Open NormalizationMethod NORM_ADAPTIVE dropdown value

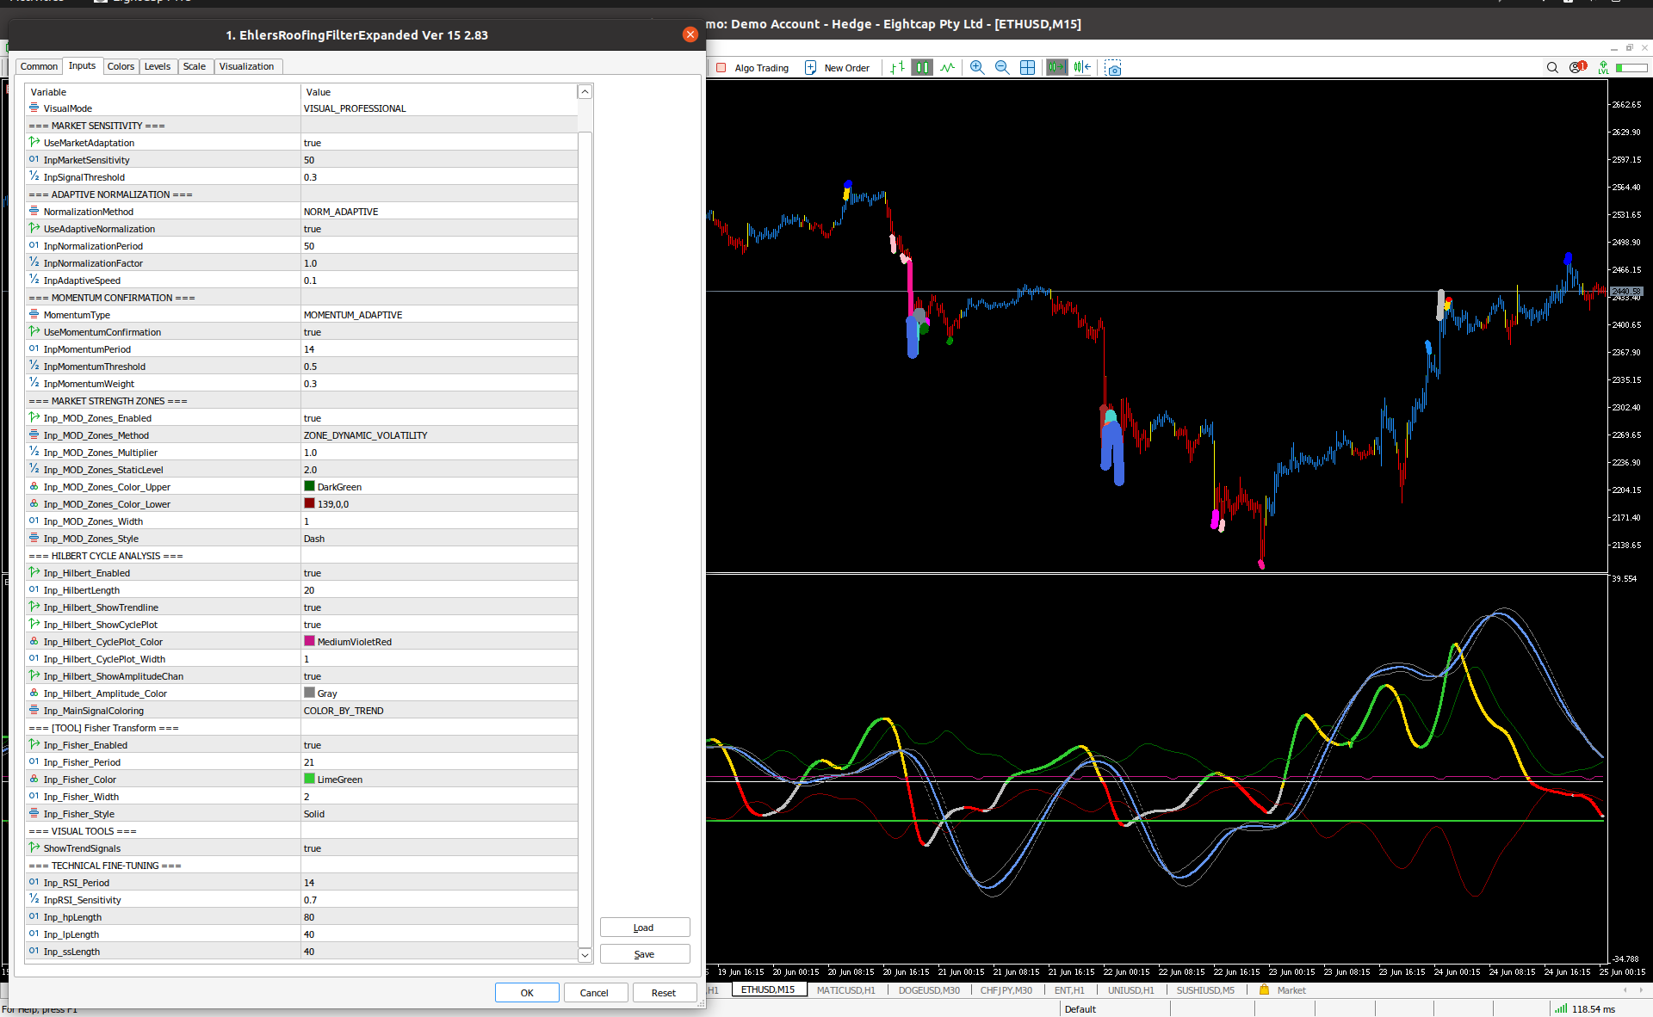341,212
